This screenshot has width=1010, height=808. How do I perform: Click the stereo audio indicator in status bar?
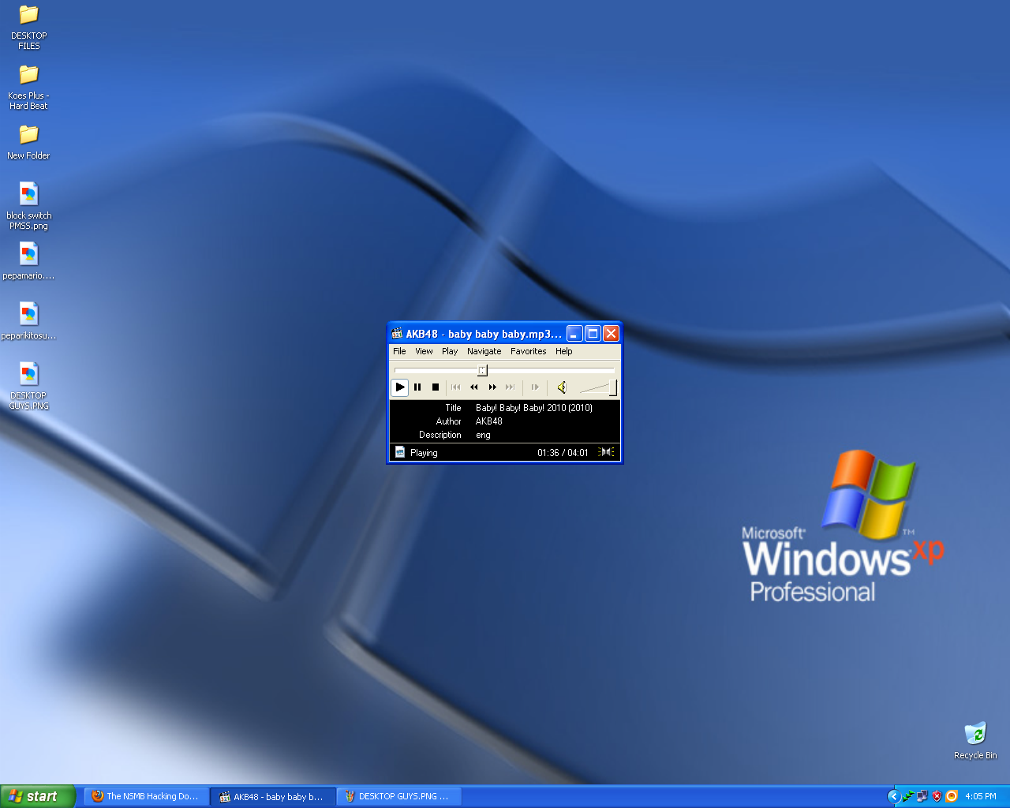606,452
